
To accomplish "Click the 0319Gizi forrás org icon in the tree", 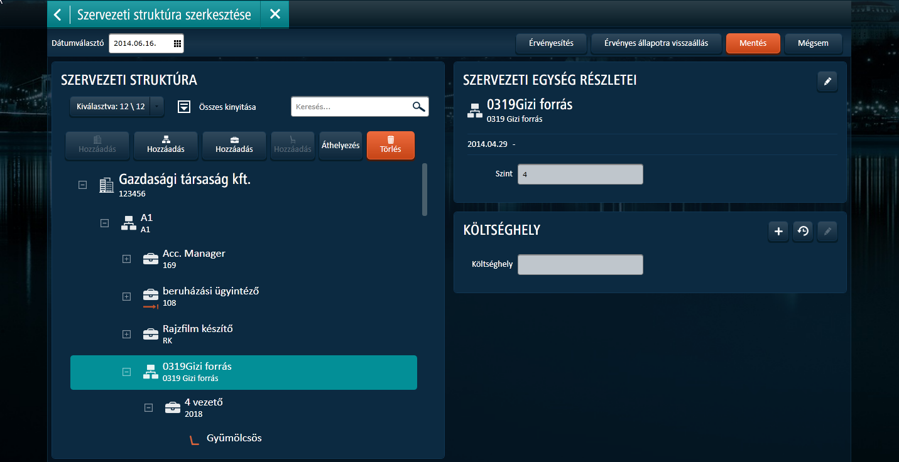I will click(150, 372).
